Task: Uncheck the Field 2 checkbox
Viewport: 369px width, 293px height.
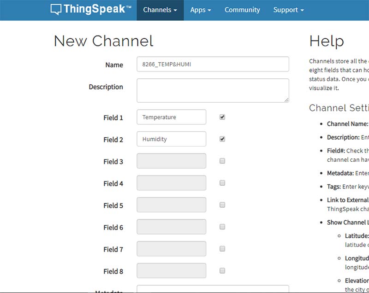Action: click(222, 139)
